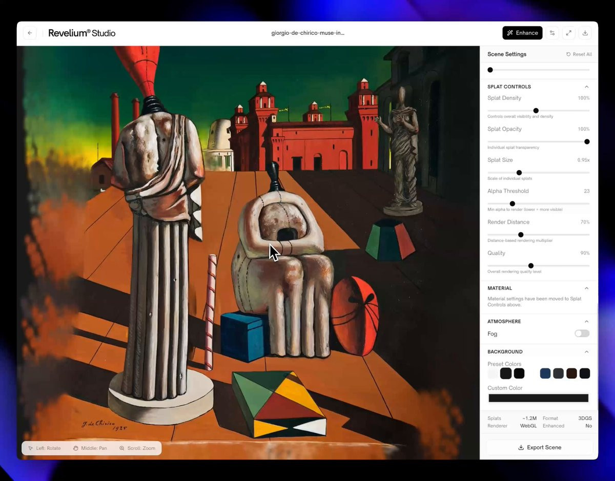Click the Preset Colors label
The image size is (615, 481).
click(504, 364)
